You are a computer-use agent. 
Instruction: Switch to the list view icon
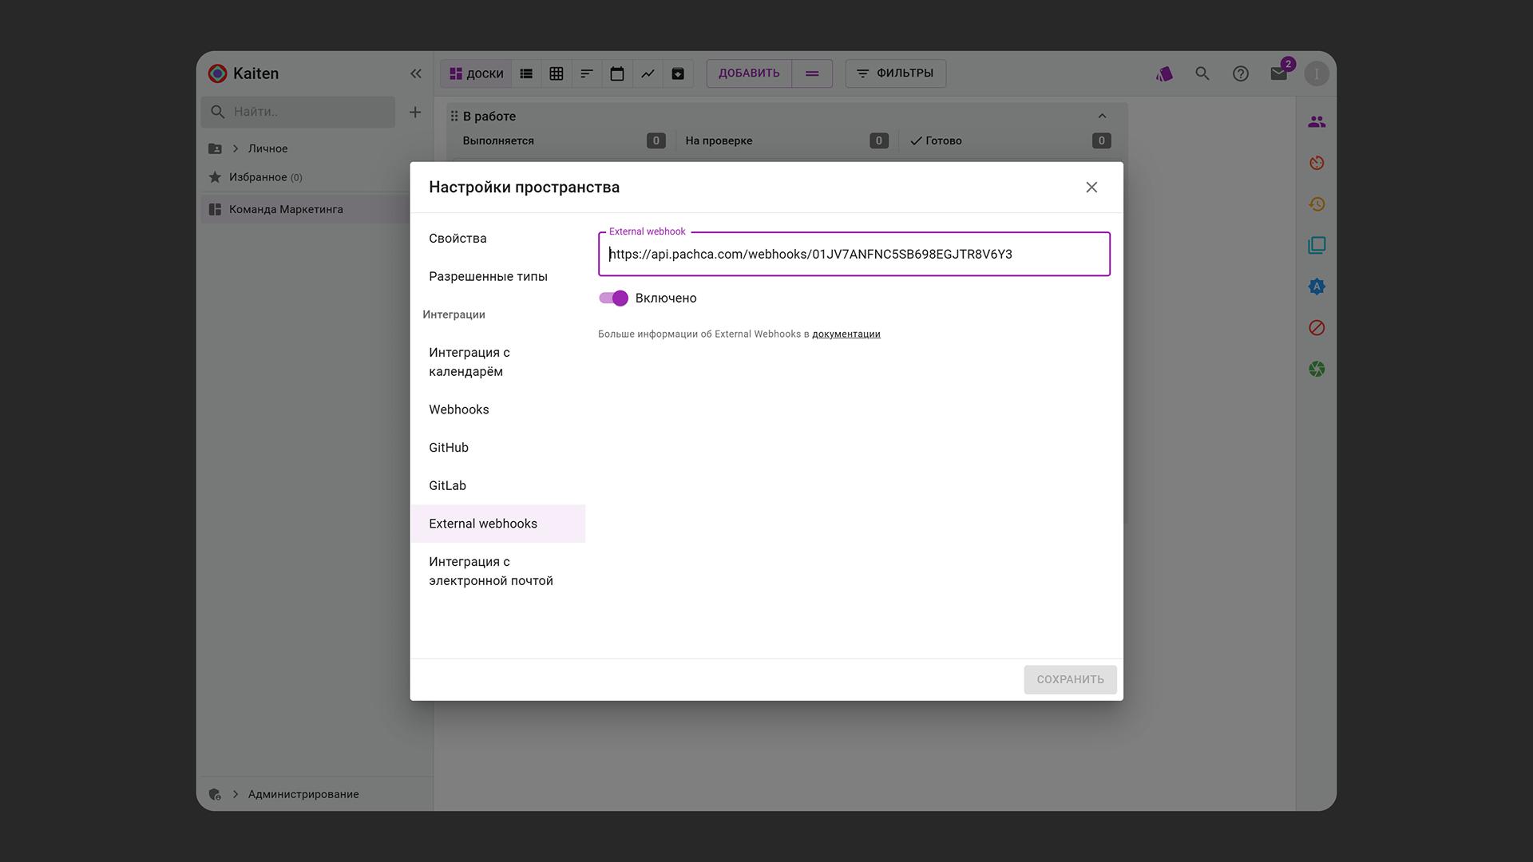526,73
